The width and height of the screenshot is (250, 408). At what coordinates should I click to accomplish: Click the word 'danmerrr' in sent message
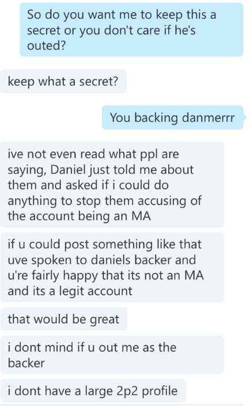pyautogui.click(x=208, y=118)
